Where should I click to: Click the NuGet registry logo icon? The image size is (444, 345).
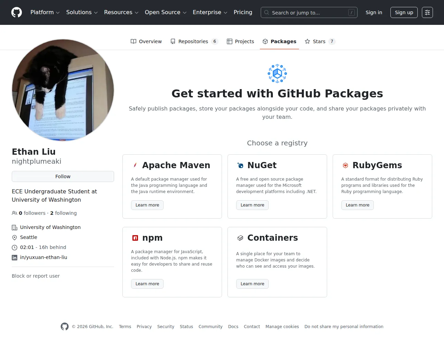(x=240, y=165)
